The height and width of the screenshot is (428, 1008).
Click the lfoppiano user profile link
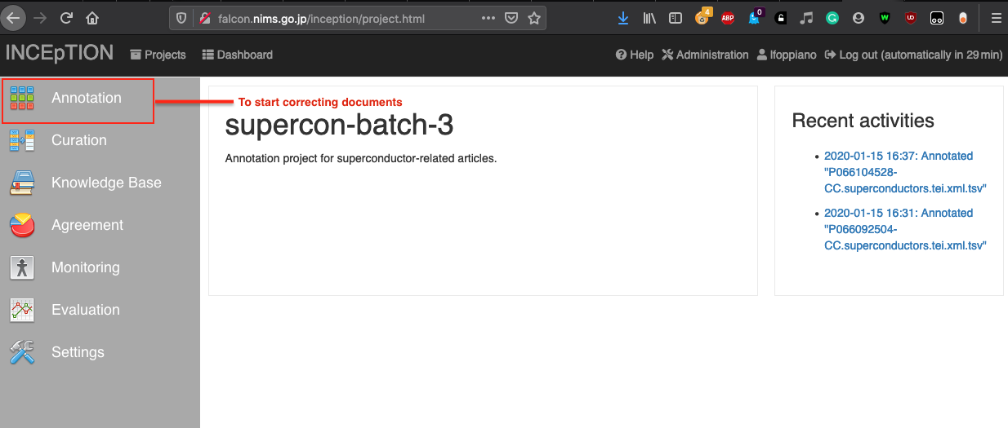tap(786, 55)
